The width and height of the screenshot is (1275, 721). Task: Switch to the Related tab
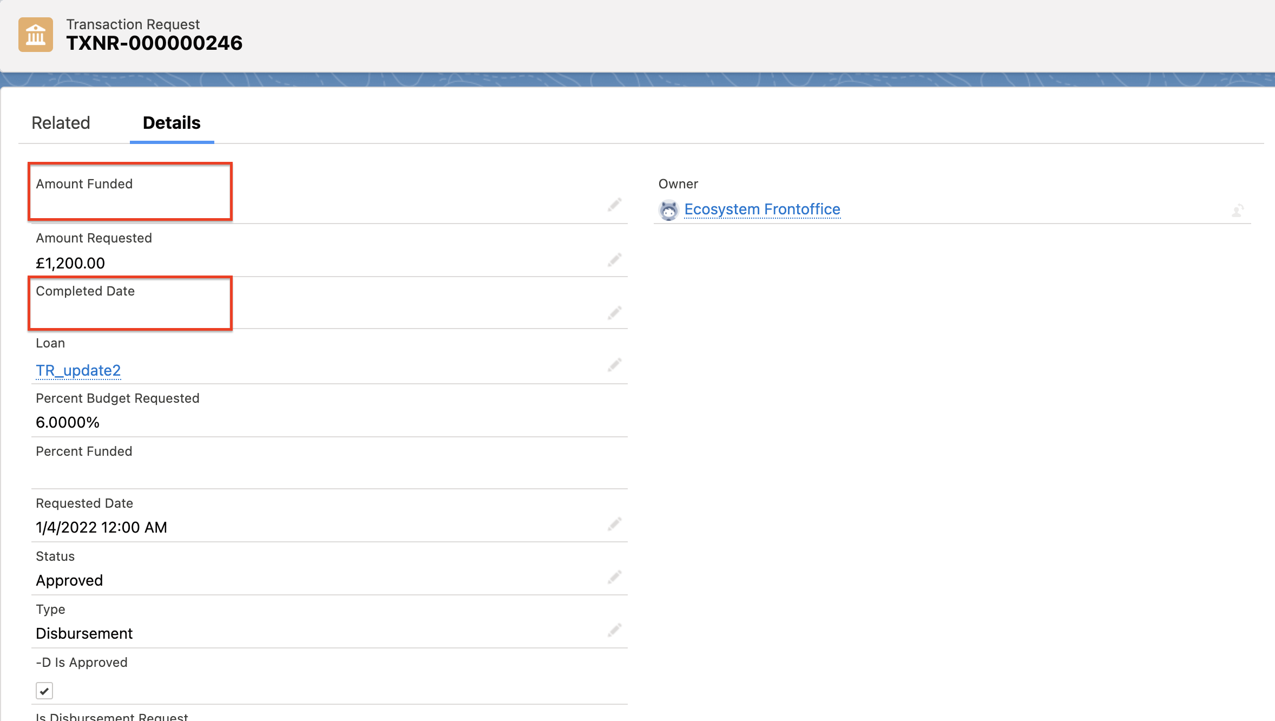coord(61,123)
